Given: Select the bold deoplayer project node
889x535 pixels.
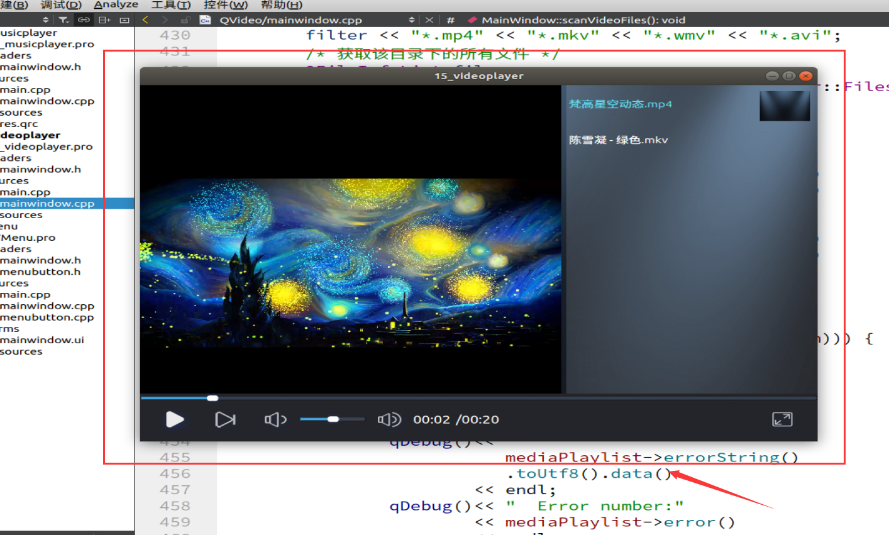Looking at the screenshot, I should tap(30, 135).
